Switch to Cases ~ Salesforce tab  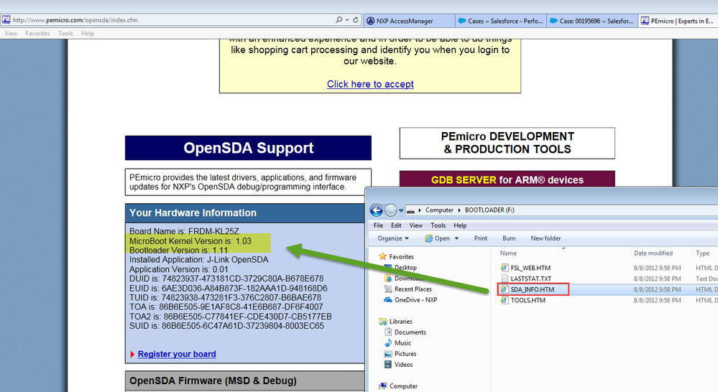click(x=501, y=21)
